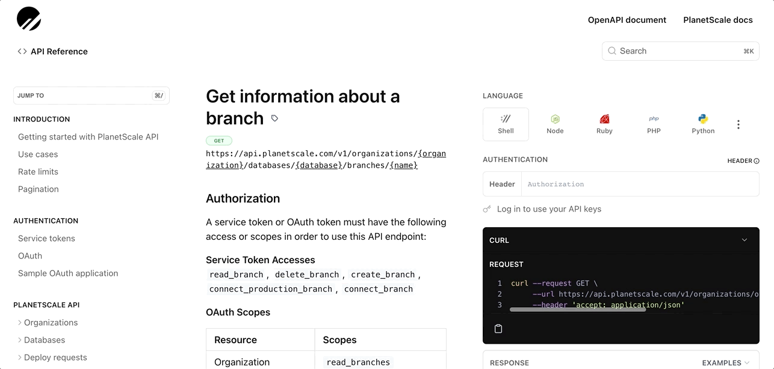Click the {organization} URL parameter

[326, 159]
